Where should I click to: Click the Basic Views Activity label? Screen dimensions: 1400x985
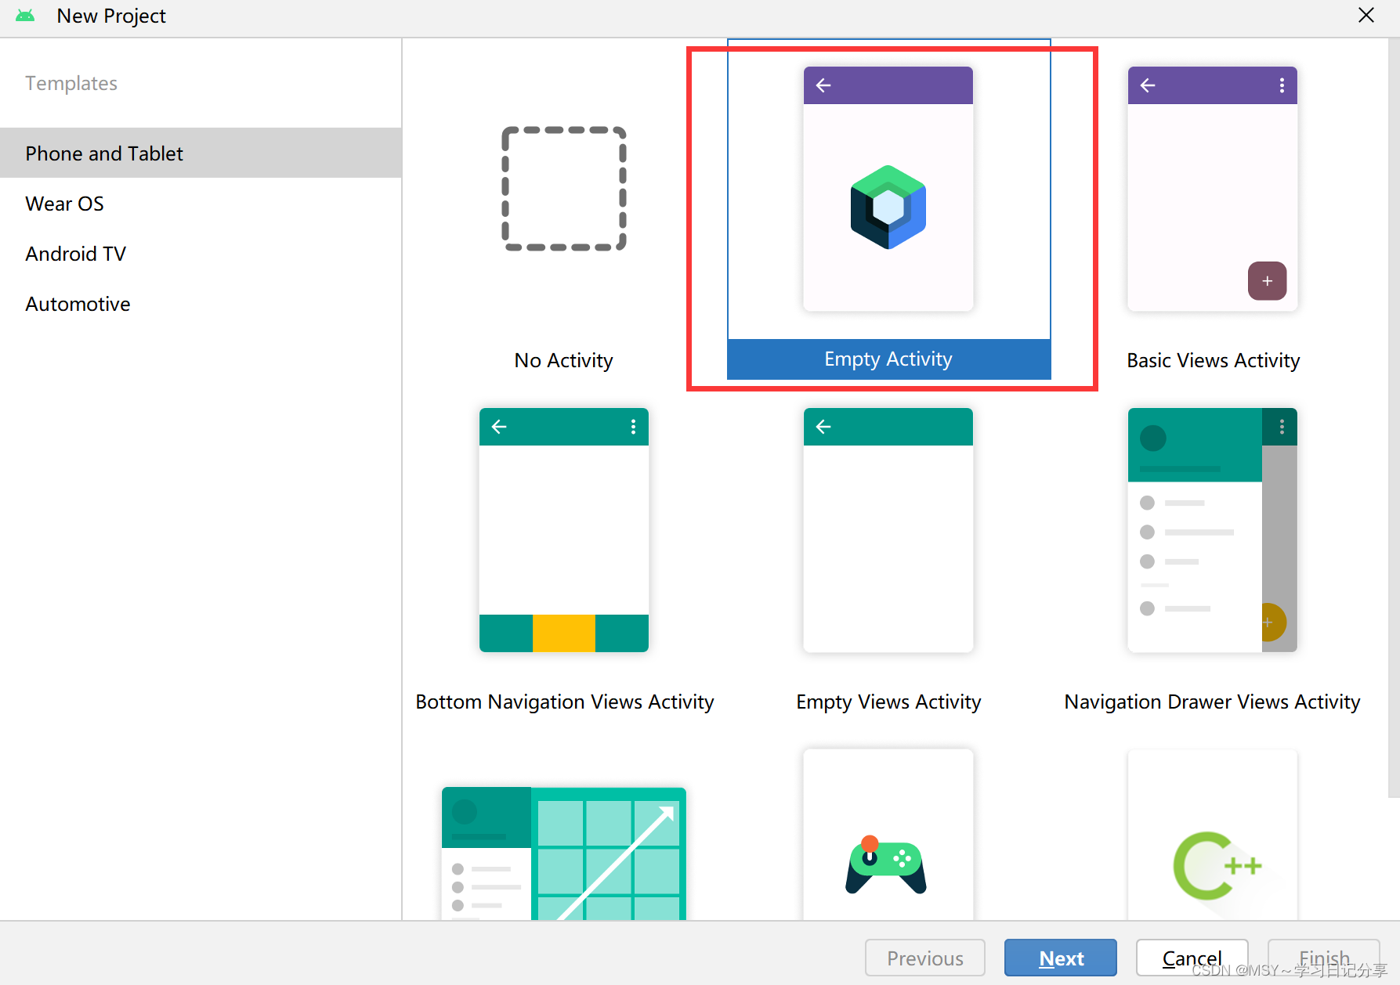(1213, 360)
